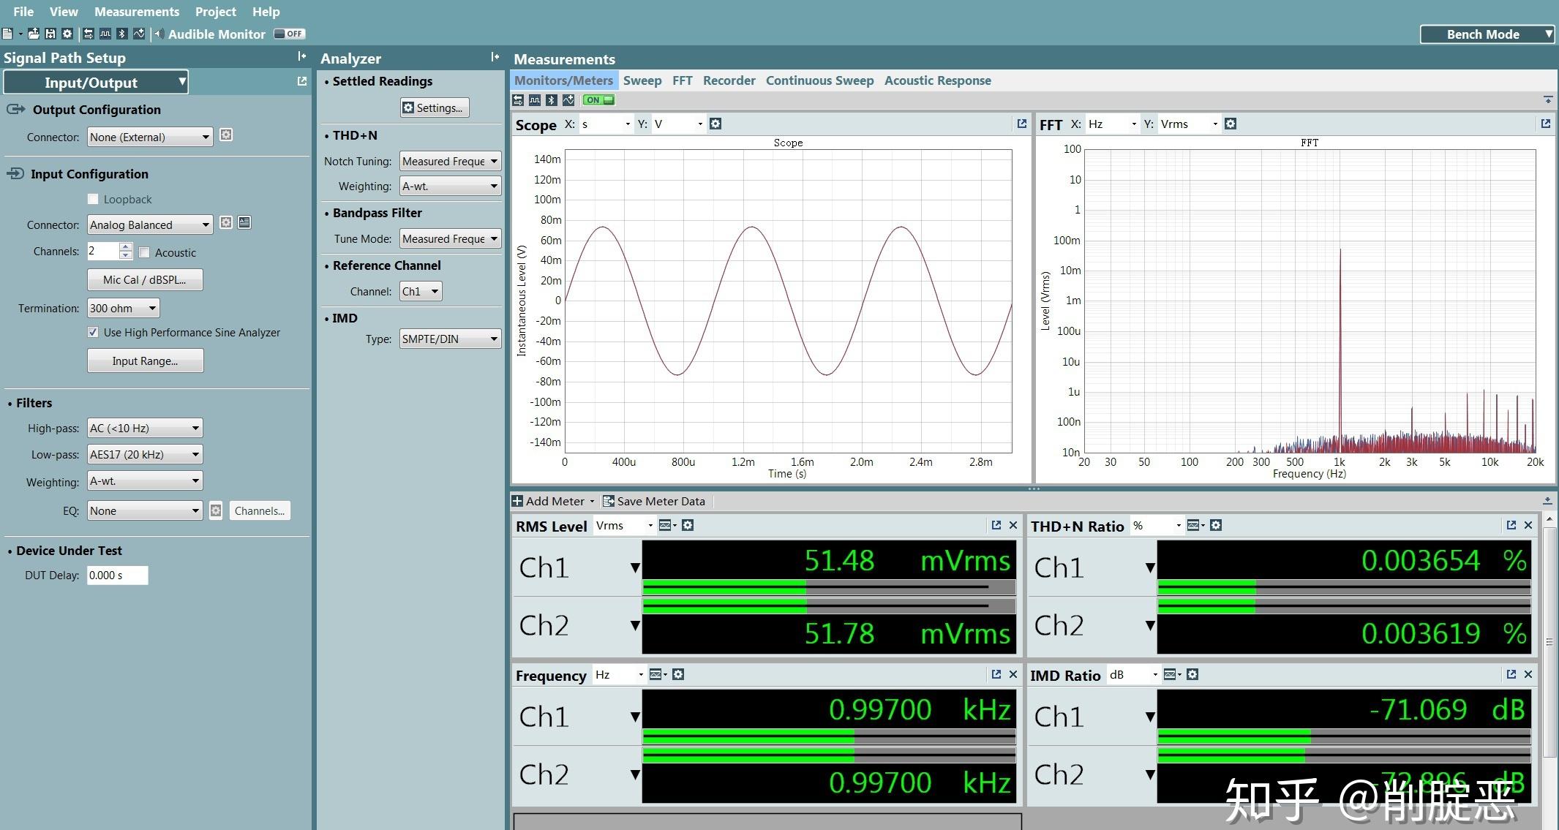Viewport: 1559px width, 830px height.
Task: Enable Use High Performance Sine Analyzer
Action: (95, 332)
